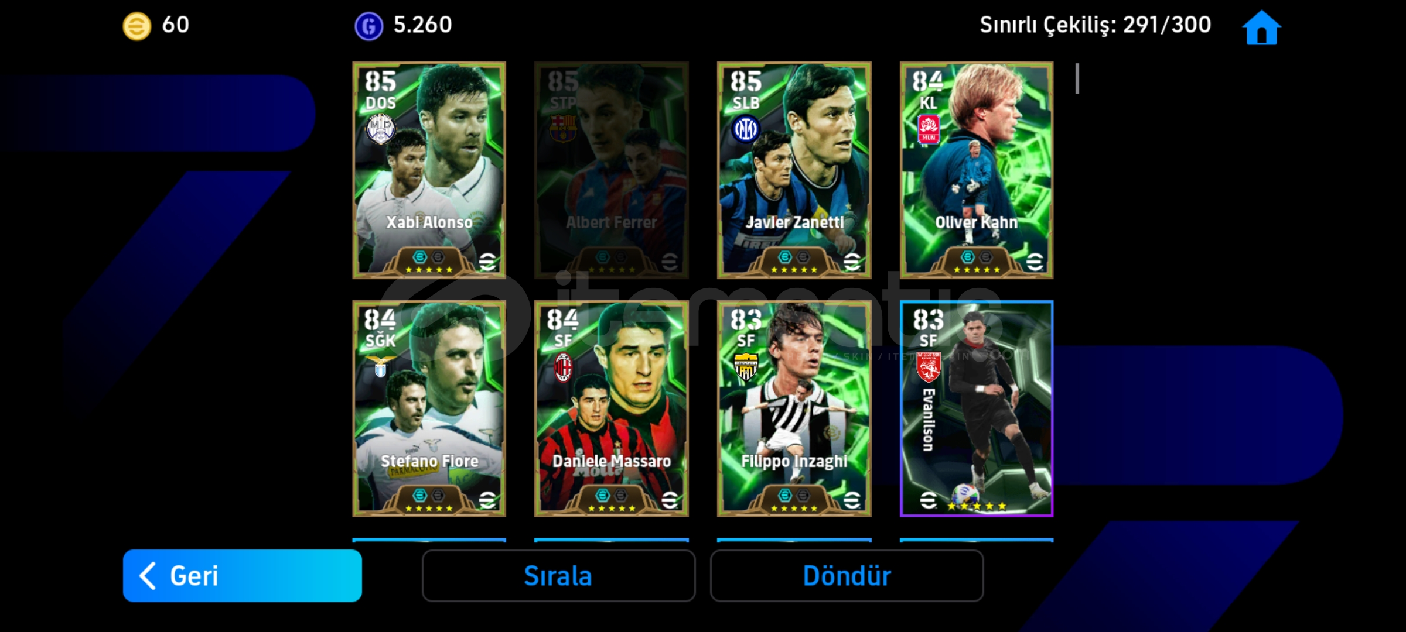Click the AC Milan badge on Massaro card
1406x632 pixels.
pyautogui.click(x=563, y=367)
